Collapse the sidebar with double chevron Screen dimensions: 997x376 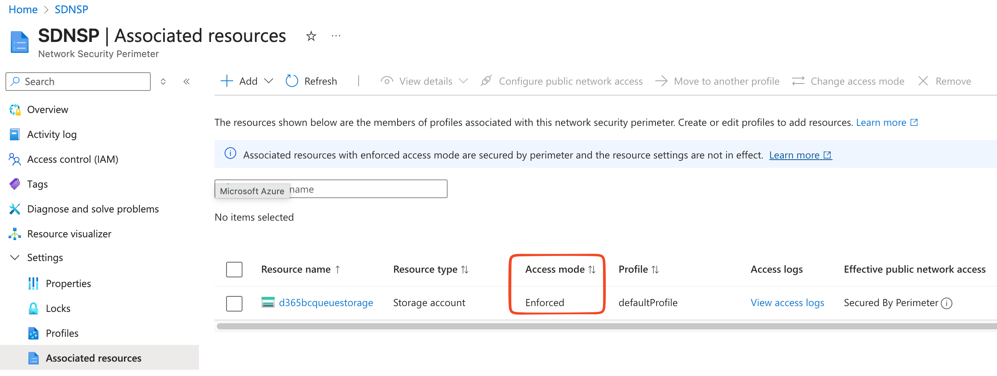(187, 82)
